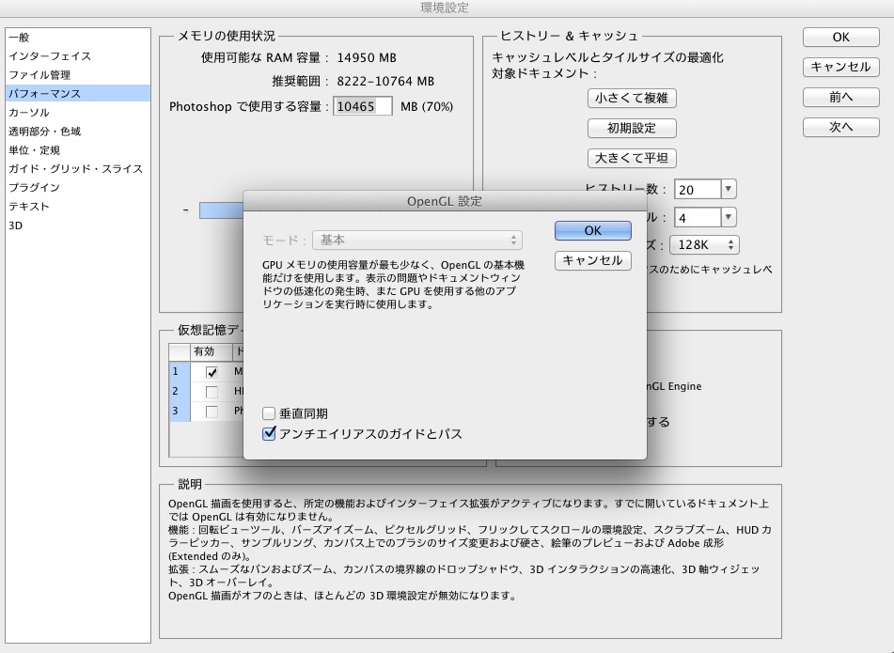Toggle the scratch disk row 1 checkbox
This screenshot has width=894, height=653.
[212, 372]
